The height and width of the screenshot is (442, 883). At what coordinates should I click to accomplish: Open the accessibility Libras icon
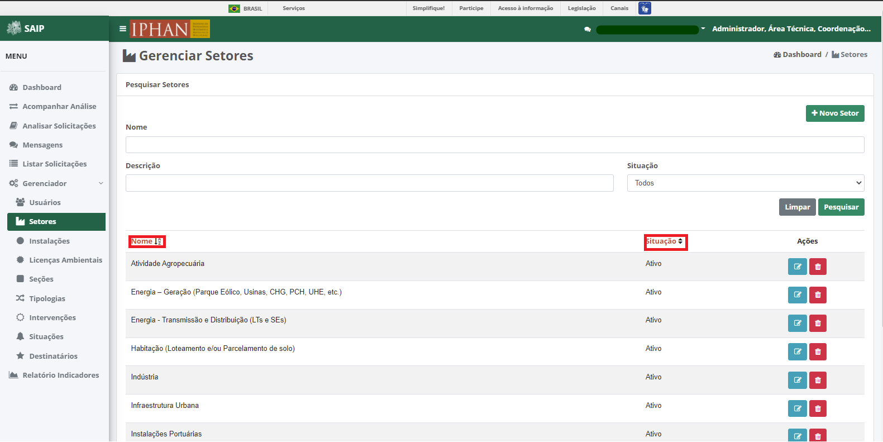tap(645, 8)
